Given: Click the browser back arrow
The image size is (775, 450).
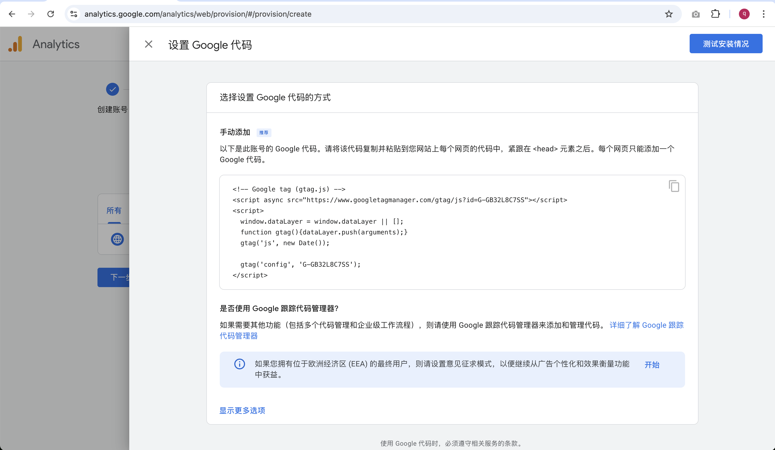Looking at the screenshot, I should point(12,14).
